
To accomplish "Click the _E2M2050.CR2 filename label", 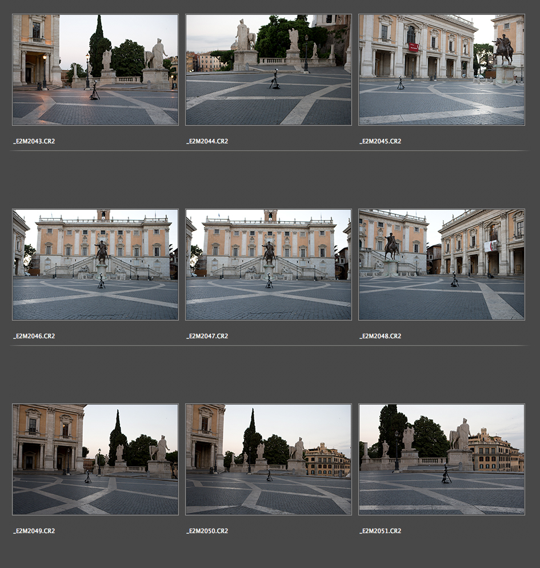I will [x=207, y=531].
